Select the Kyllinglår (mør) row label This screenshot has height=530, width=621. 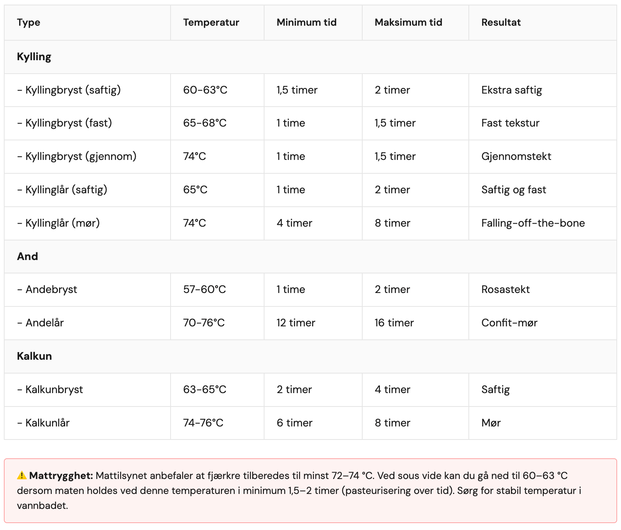coord(59,223)
